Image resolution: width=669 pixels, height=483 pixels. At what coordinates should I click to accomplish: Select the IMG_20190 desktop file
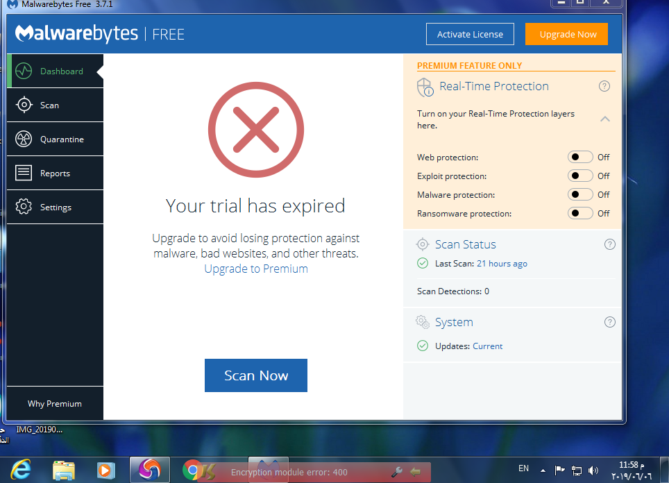pos(40,430)
